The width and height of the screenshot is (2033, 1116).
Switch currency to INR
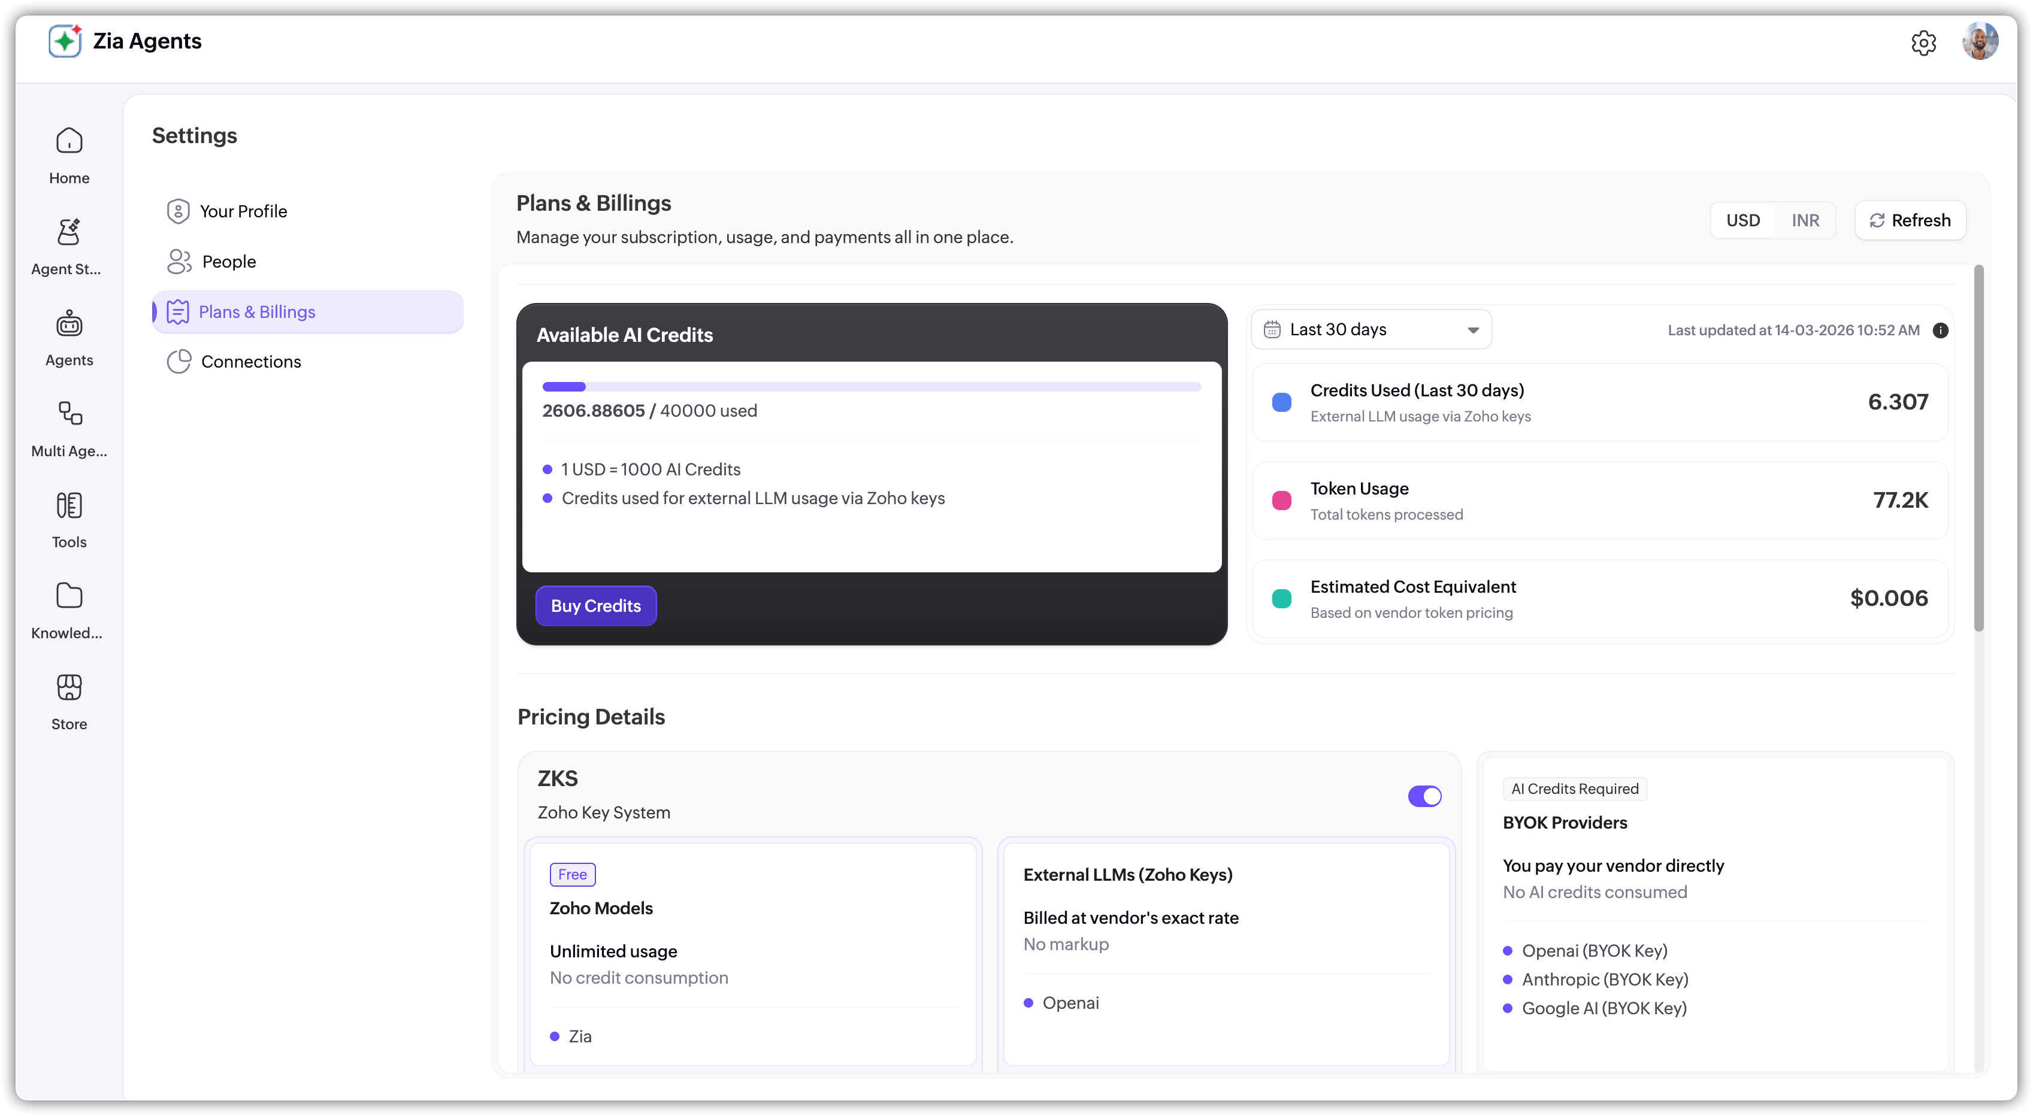point(1805,220)
